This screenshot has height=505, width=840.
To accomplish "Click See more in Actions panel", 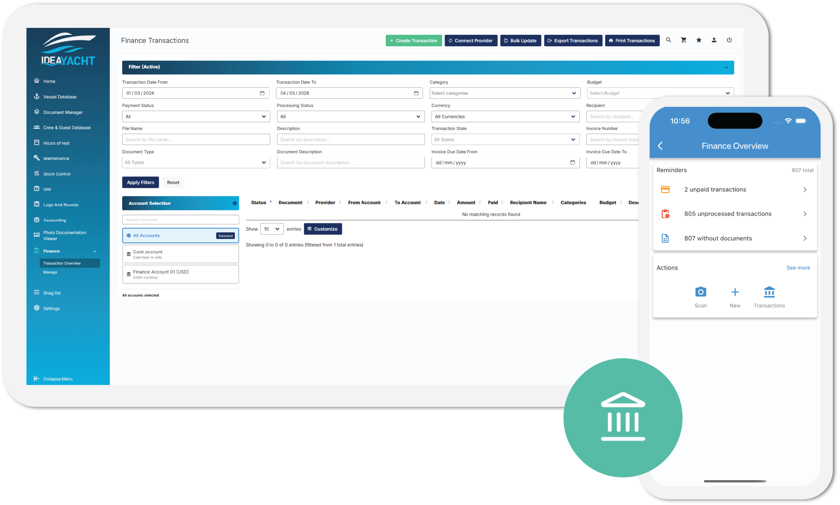I will click(x=798, y=268).
